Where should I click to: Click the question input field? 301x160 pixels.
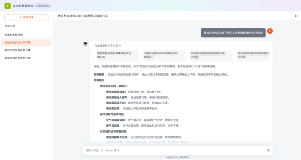click(175, 150)
